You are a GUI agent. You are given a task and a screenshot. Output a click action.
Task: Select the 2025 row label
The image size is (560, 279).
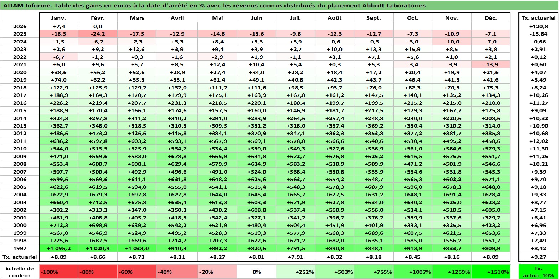pyautogui.click(x=20, y=34)
